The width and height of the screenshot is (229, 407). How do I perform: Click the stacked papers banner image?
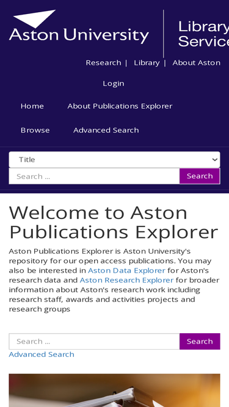tap(115, 391)
